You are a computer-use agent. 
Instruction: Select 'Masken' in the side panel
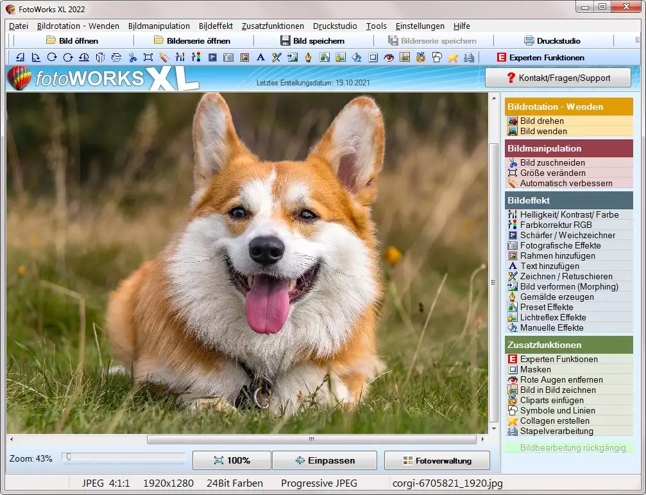(535, 369)
